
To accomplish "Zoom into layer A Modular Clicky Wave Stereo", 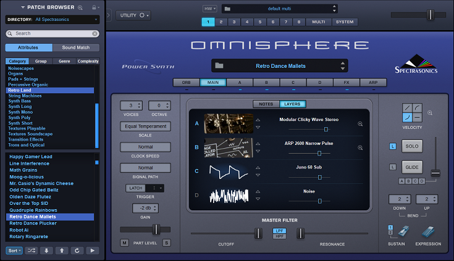I will pos(360,124).
